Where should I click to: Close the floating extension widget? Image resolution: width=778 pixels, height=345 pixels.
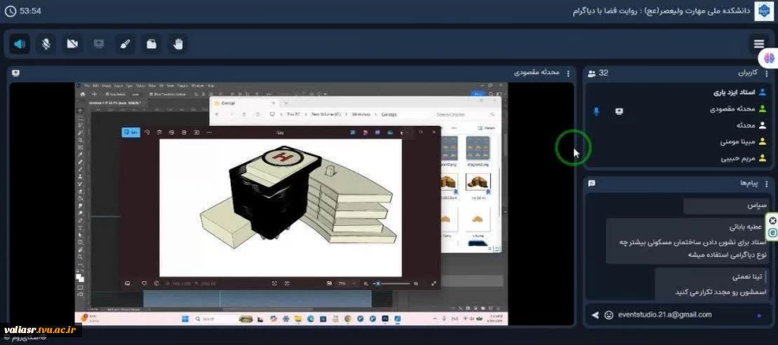click(773, 221)
